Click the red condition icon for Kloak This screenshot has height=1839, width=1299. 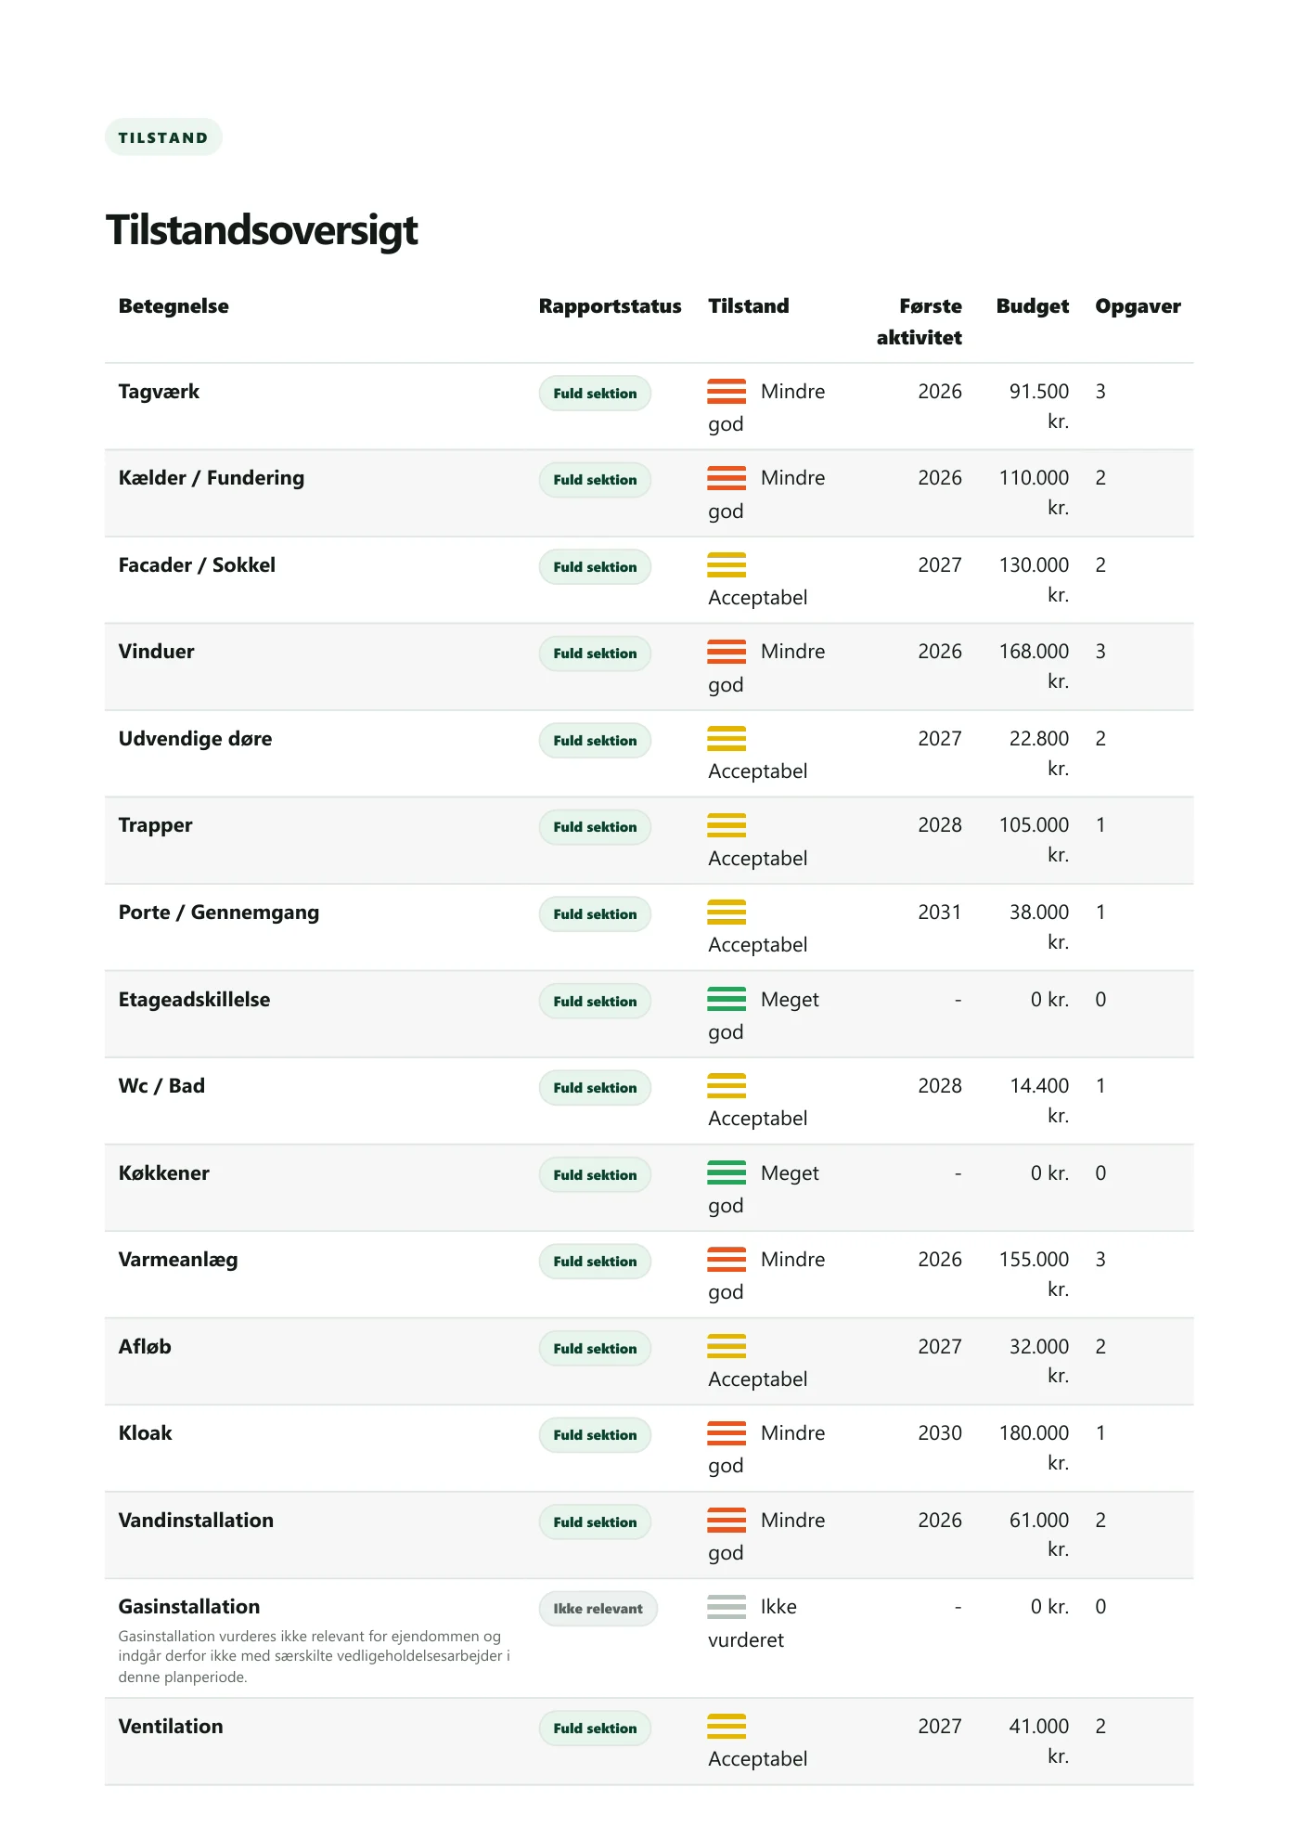point(727,1432)
